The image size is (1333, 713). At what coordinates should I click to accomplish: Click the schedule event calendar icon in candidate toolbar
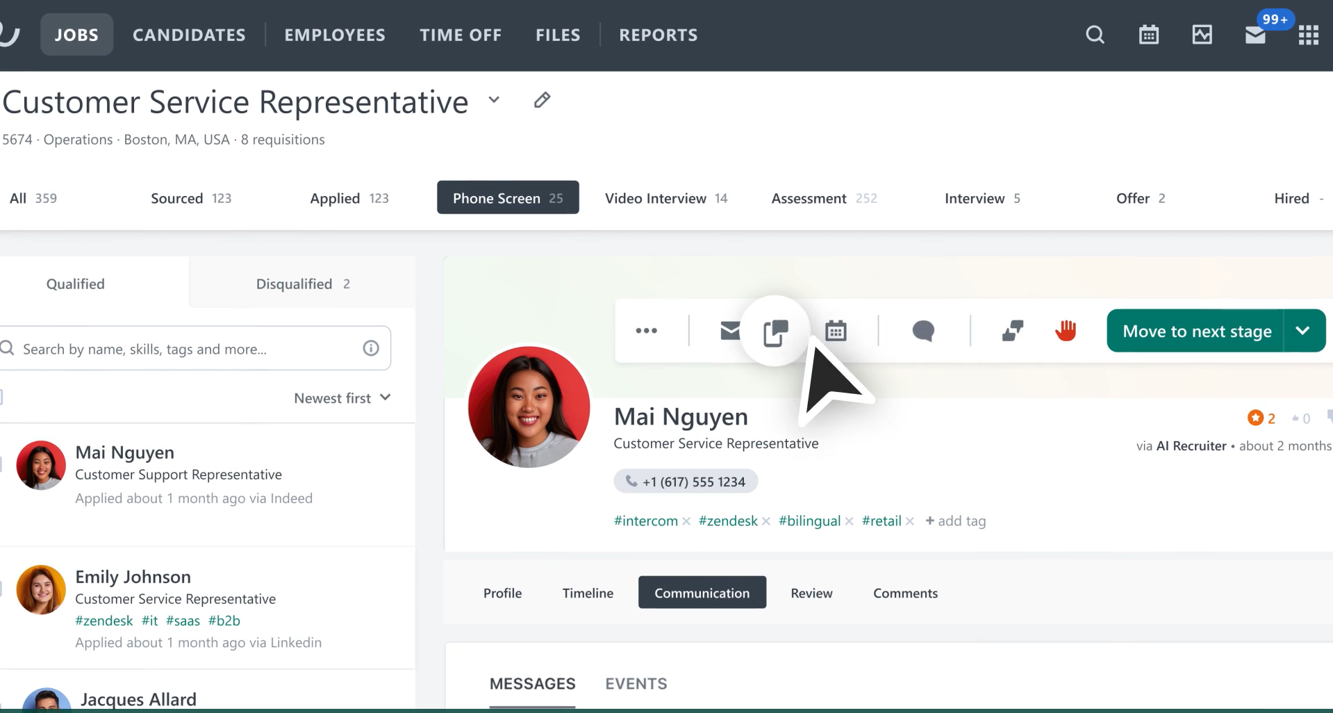coord(836,331)
